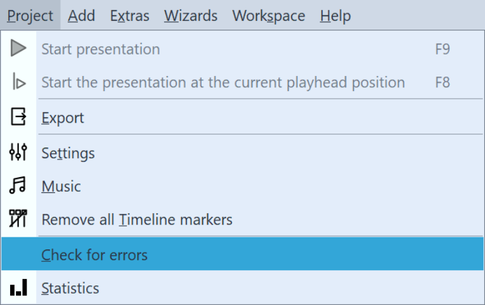Click the Timeline markers removal icon
Screen dimensions: 485x305
pyautogui.click(x=18, y=220)
